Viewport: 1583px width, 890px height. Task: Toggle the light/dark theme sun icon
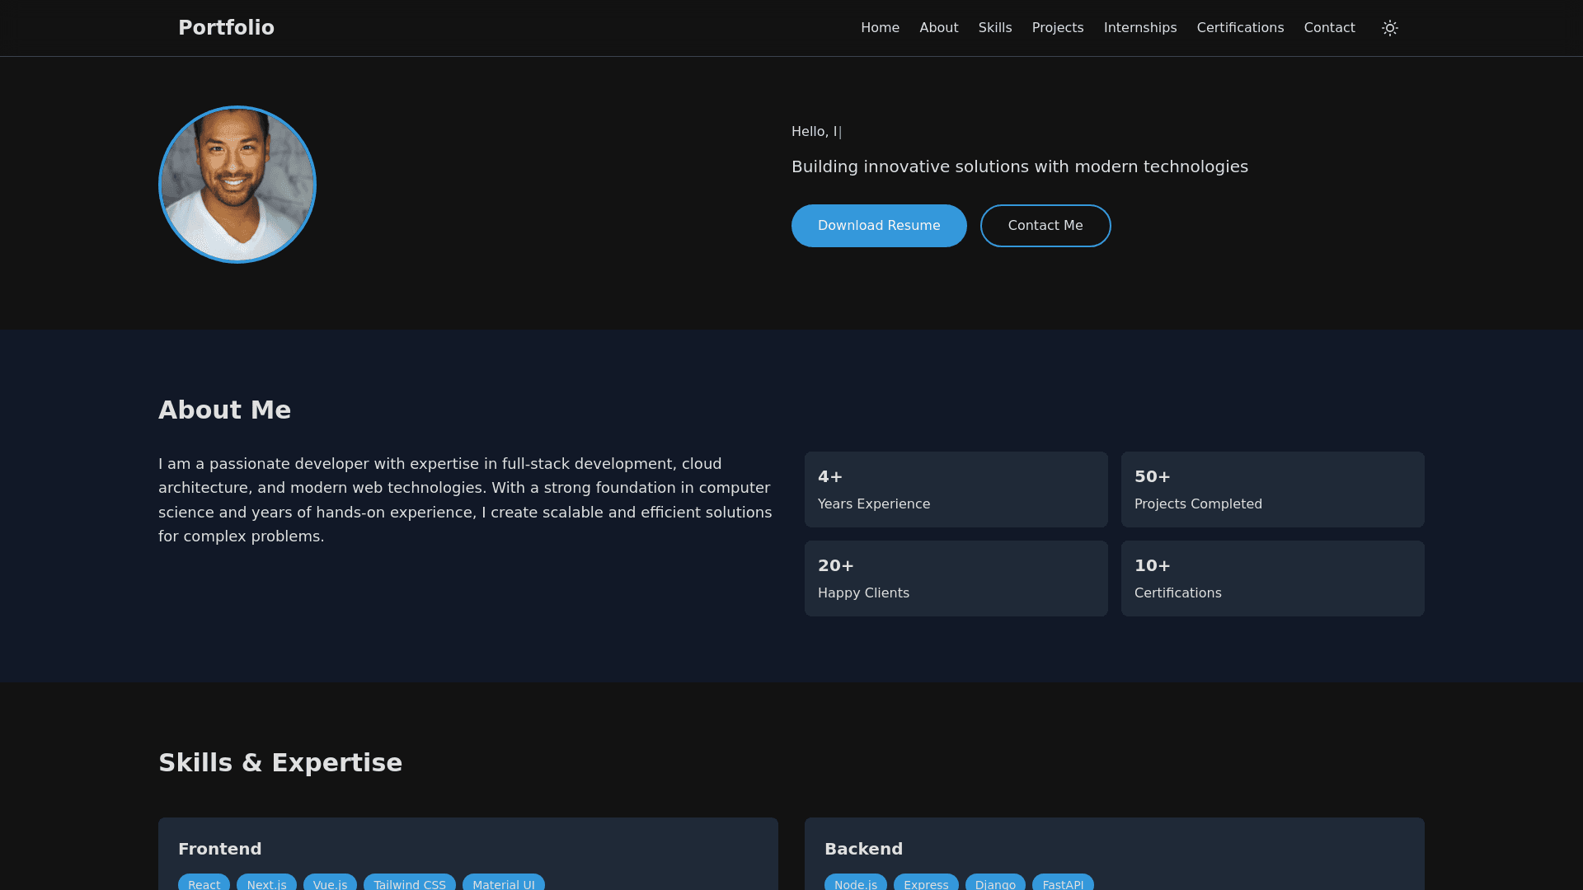pos(1390,28)
